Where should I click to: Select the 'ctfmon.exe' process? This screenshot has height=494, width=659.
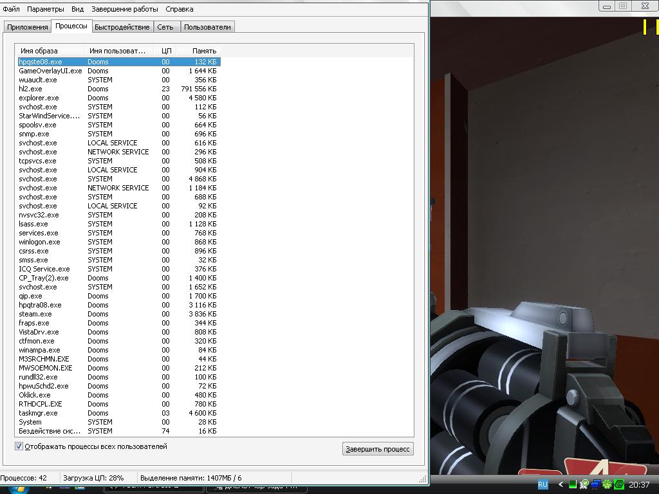119,341
